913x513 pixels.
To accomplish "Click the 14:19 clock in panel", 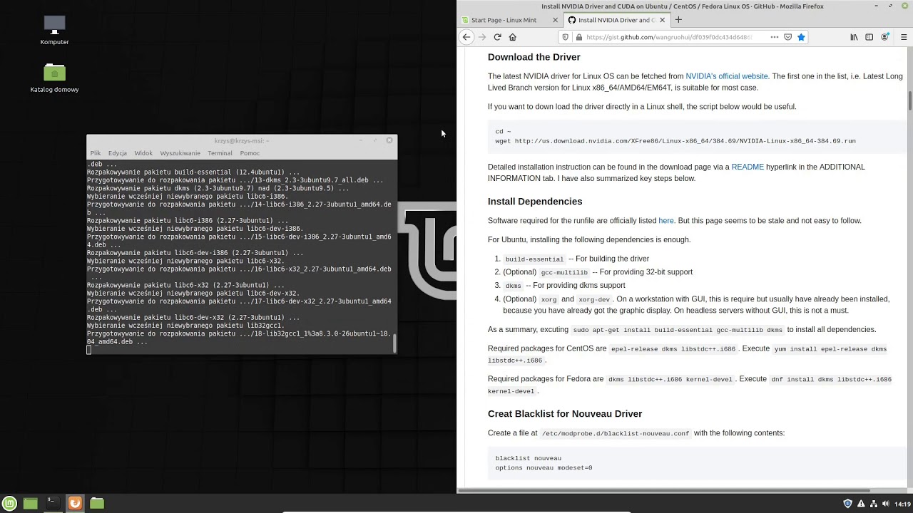I will 902,503.
